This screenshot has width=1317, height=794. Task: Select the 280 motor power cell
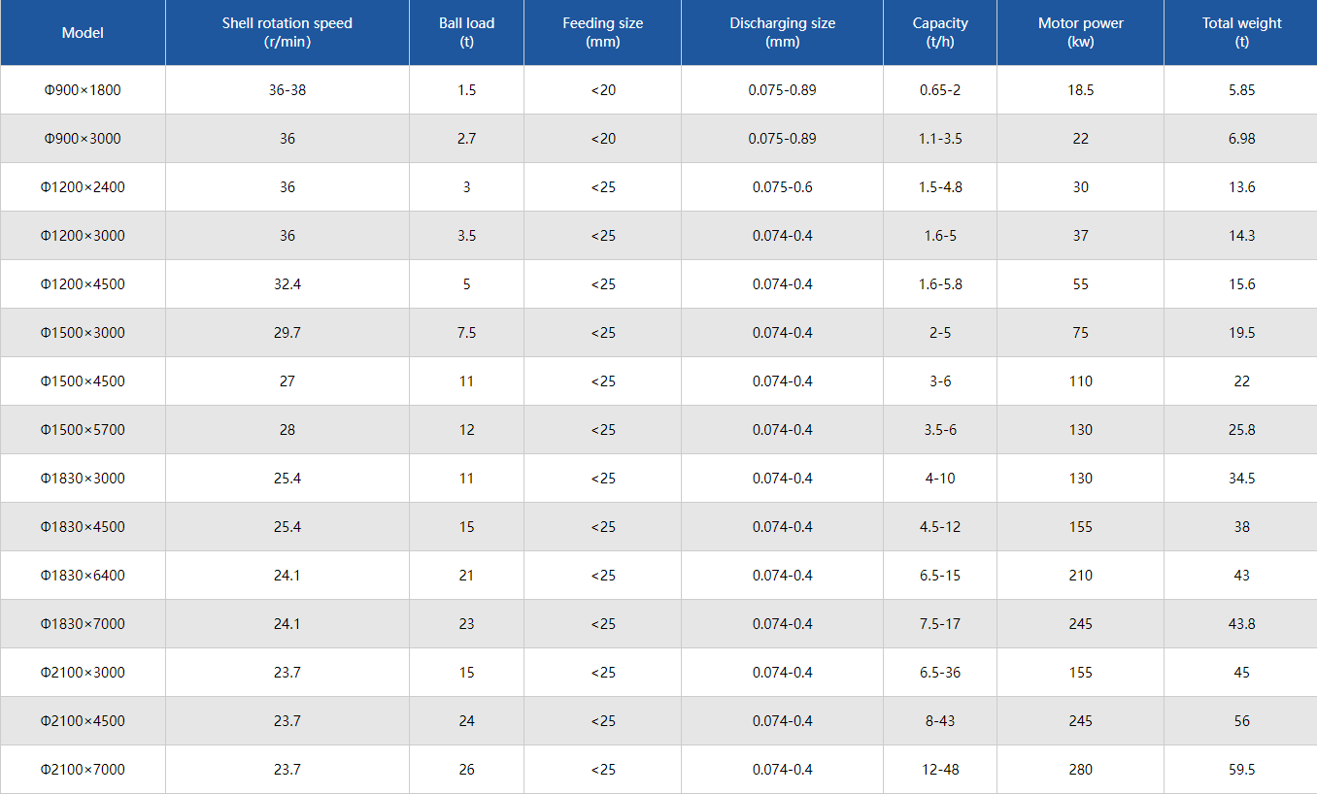pos(1080,770)
